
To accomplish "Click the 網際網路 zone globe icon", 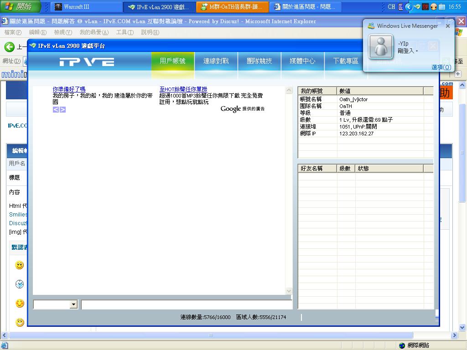I will point(402,345).
